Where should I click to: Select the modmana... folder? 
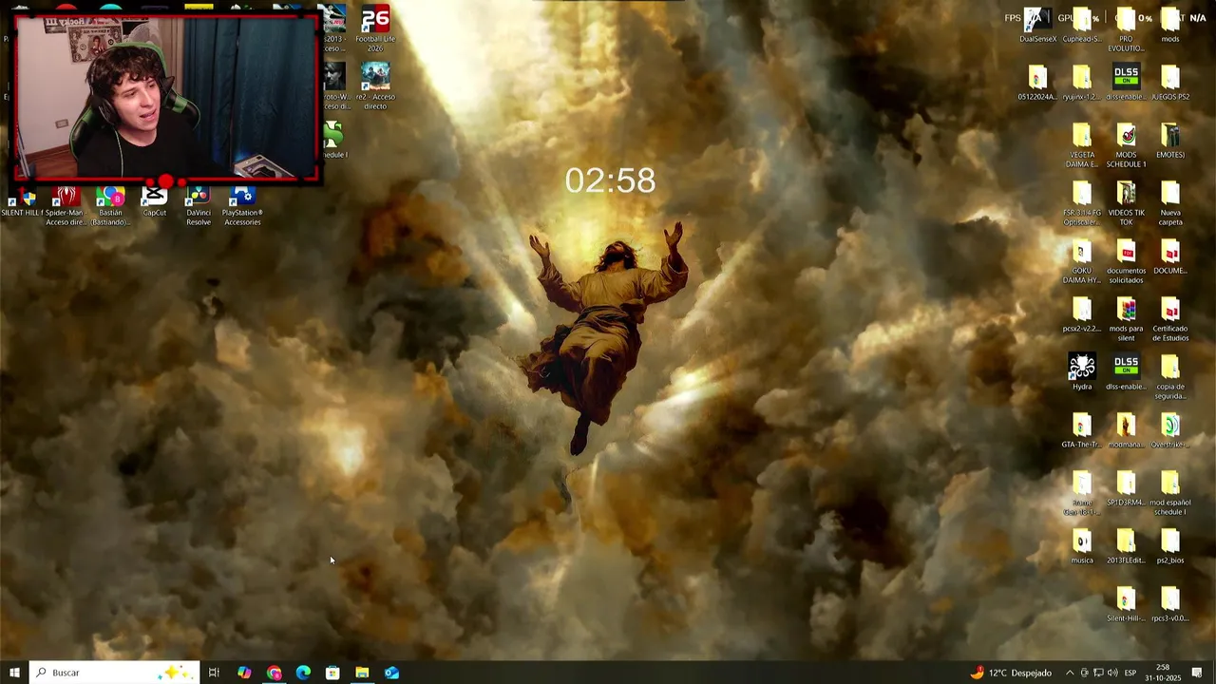tap(1126, 431)
